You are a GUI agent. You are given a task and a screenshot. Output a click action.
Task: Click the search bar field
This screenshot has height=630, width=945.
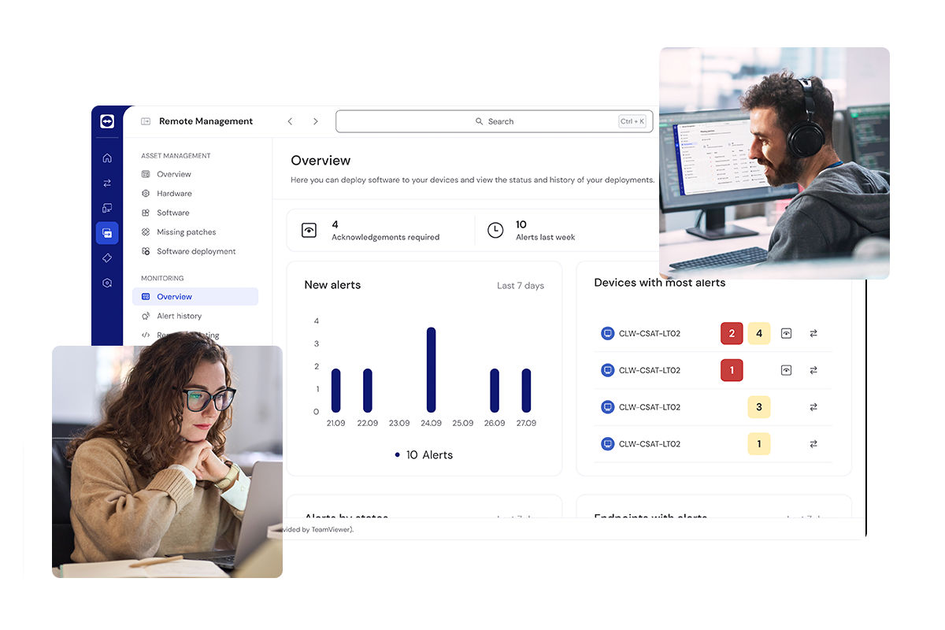click(495, 121)
